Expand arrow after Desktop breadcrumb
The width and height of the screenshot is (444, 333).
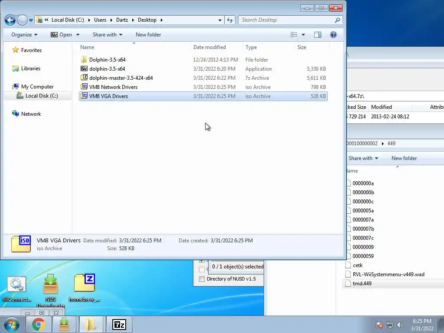[161, 20]
